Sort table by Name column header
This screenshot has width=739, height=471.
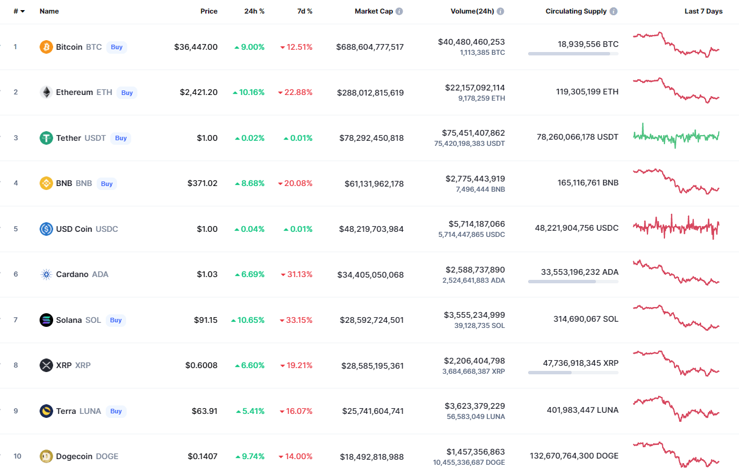click(x=49, y=11)
